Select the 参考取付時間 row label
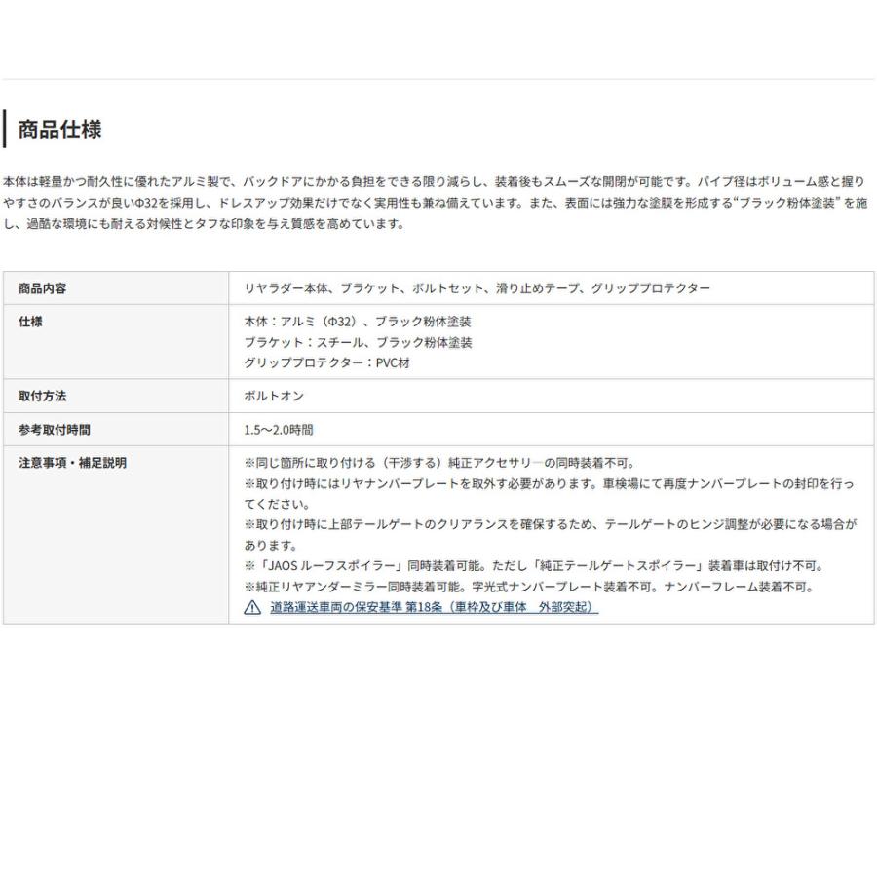This screenshot has height=877, width=877. [x=55, y=430]
